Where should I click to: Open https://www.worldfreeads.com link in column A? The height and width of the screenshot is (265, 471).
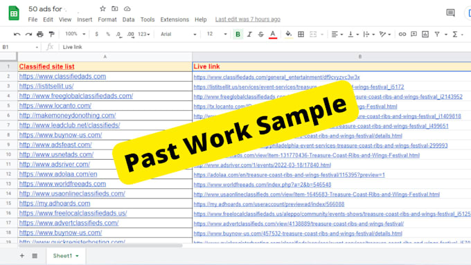62,183
